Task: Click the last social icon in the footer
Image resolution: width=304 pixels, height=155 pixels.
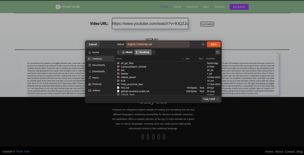Action: (x=164, y=137)
